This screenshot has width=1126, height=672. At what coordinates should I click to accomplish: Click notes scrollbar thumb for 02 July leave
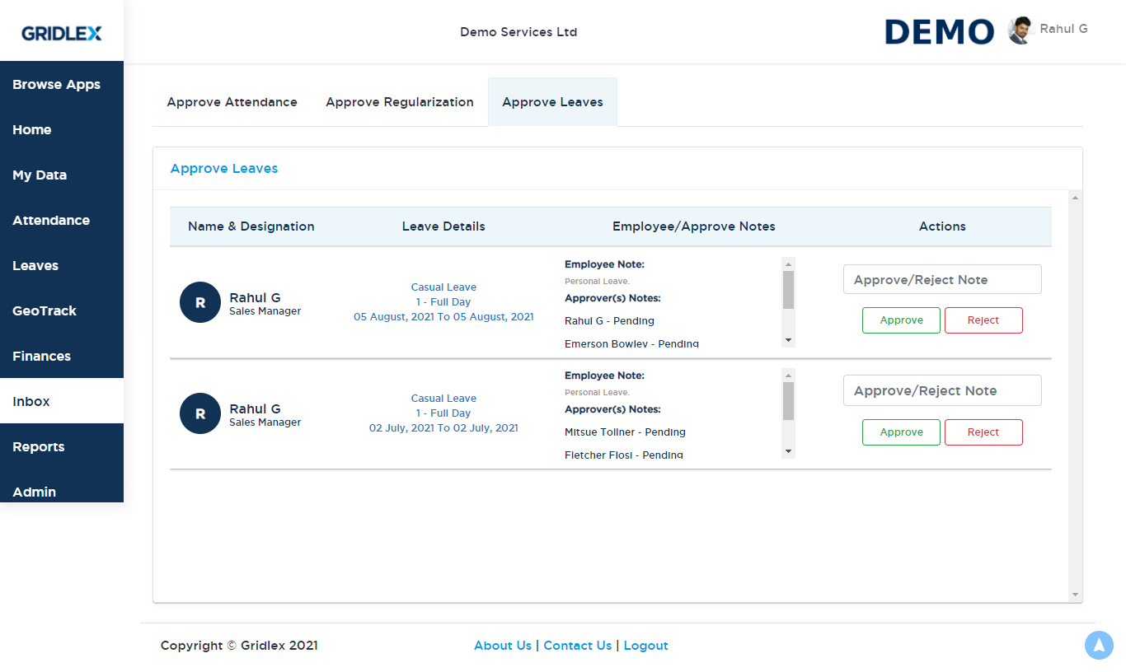pos(789,401)
